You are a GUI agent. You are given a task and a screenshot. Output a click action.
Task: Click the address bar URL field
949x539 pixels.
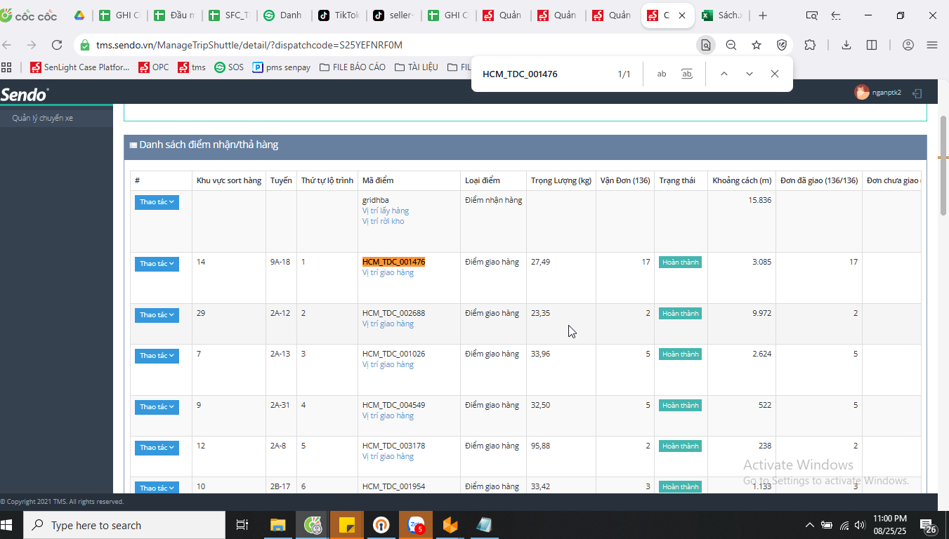pyautogui.click(x=386, y=45)
